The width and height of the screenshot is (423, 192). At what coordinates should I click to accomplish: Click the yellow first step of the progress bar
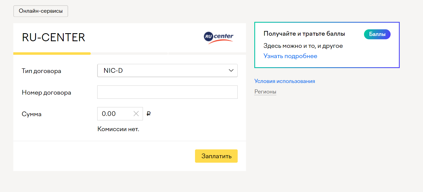[x=52, y=53]
